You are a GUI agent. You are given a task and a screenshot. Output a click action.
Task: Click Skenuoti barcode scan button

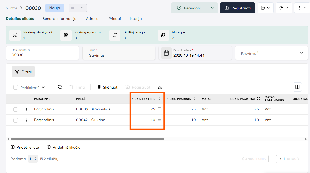[107, 87]
